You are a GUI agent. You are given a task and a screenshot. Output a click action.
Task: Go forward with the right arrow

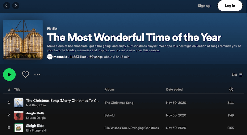(15, 6)
